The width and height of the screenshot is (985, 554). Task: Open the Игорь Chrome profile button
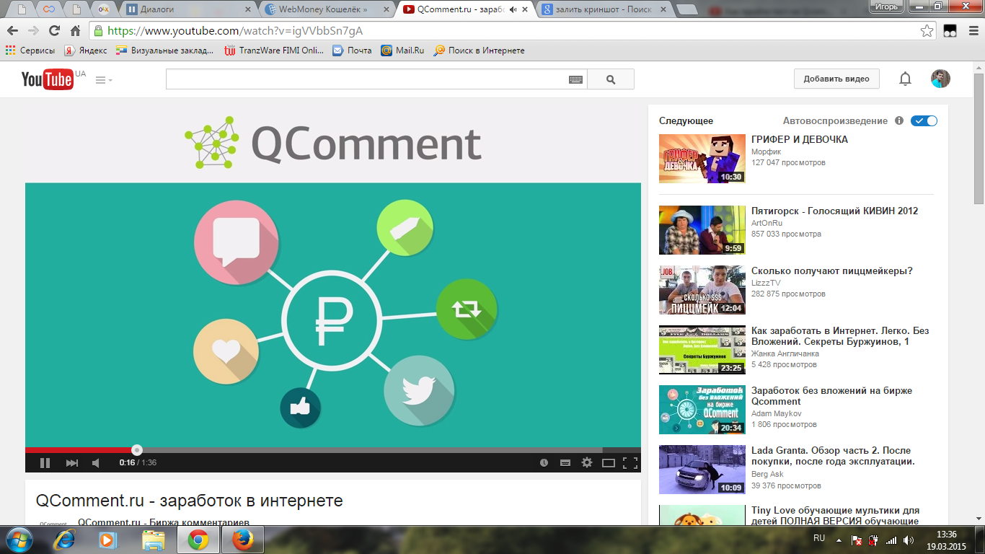click(x=885, y=6)
